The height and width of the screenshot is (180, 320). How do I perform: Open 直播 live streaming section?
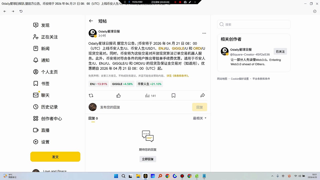click(x=41, y=130)
